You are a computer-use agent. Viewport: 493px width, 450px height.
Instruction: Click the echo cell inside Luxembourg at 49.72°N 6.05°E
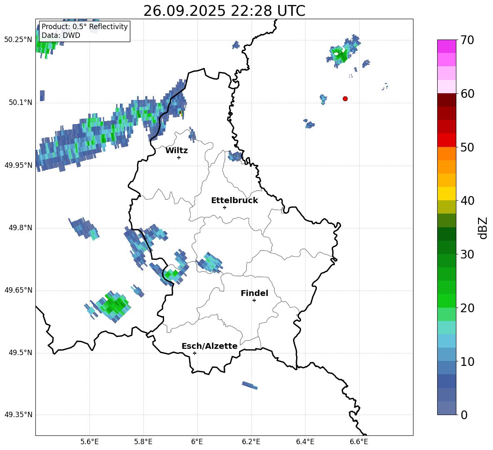pyautogui.click(x=210, y=263)
